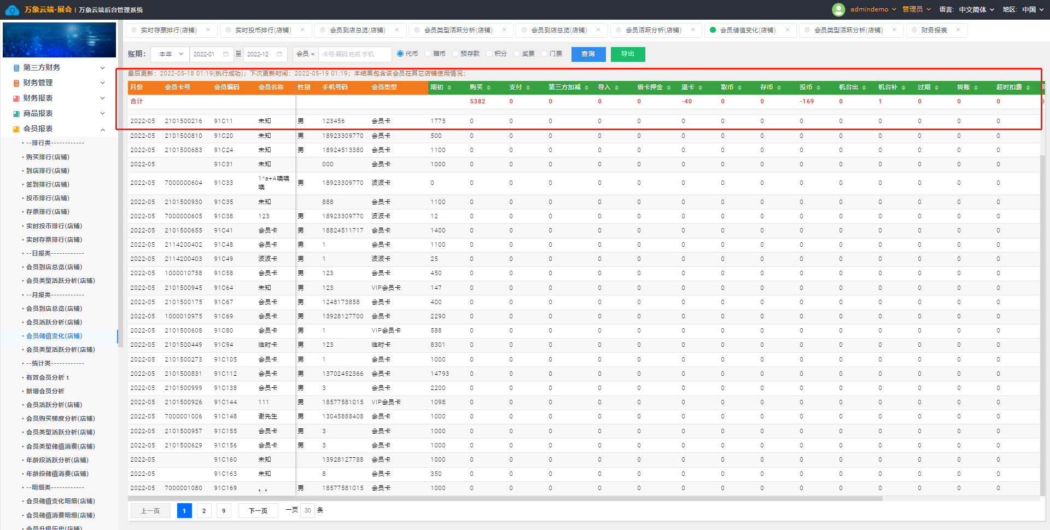The image size is (1050, 530).
Task: Close the 财务报表 tab
Action: [958, 30]
